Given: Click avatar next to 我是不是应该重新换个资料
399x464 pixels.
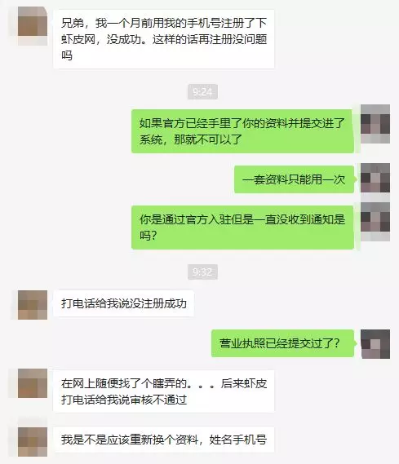Looking at the screenshot, I should (33, 442).
